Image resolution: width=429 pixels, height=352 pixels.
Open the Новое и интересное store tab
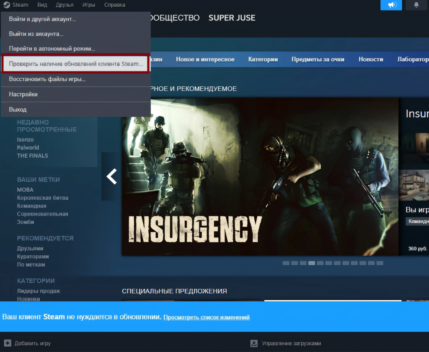click(x=205, y=59)
